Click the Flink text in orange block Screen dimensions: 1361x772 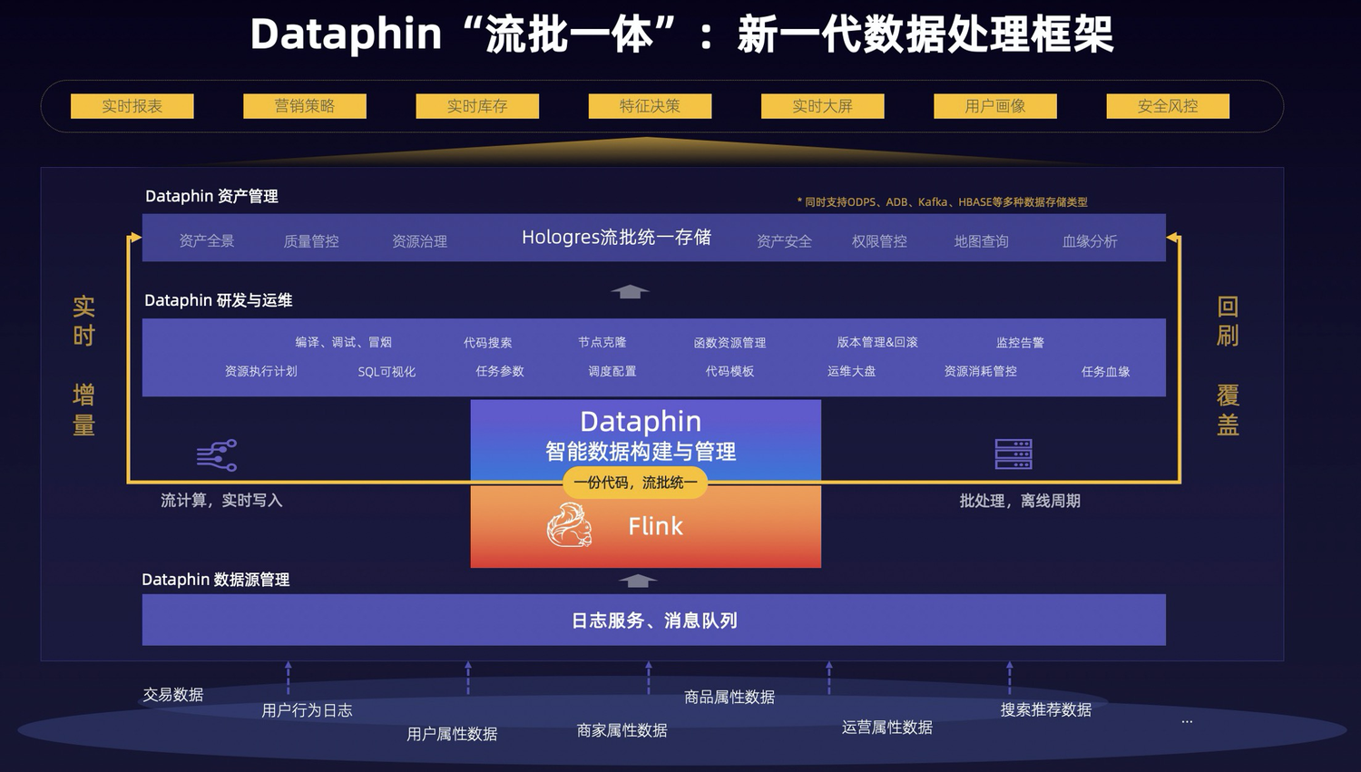click(655, 526)
